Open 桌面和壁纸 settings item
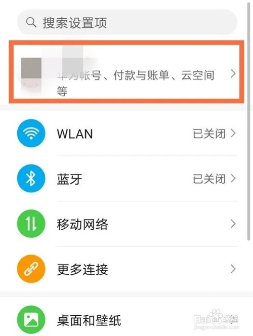The image size is (253, 336). (126, 320)
